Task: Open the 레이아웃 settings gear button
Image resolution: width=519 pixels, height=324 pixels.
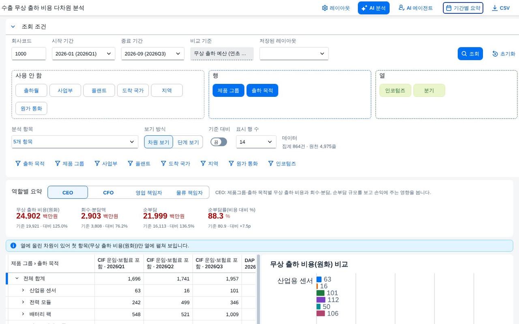Action: [x=336, y=8]
